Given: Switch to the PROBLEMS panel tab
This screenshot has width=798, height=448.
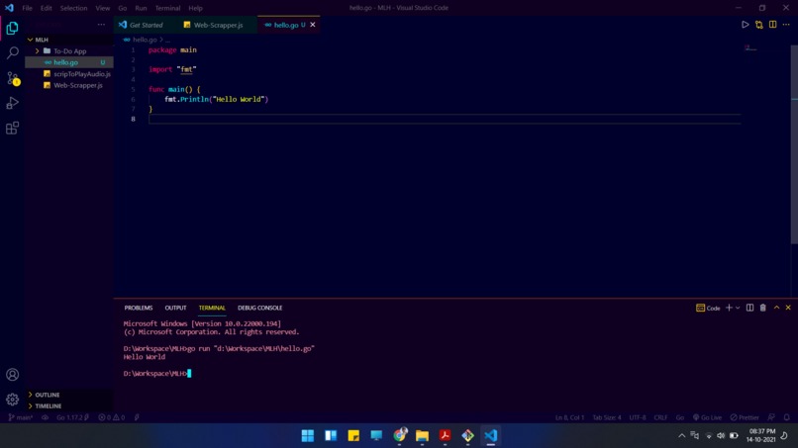Looking at the screenshot, I should click(x=139, y=308).
